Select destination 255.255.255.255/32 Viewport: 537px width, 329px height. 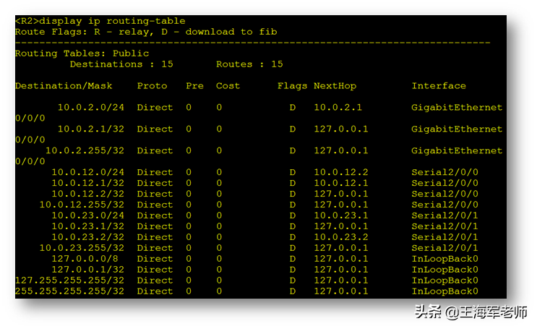point(69,291)
